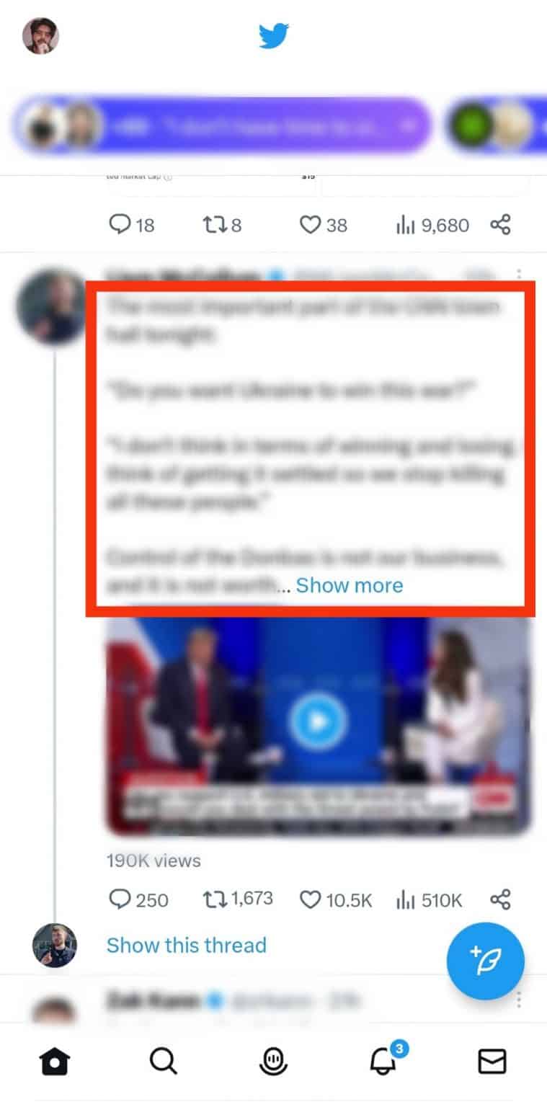Viewport: 547px width, 1107px height.
Task: Open three-dot menu on town hall tweet
Action: coord(519,275)
